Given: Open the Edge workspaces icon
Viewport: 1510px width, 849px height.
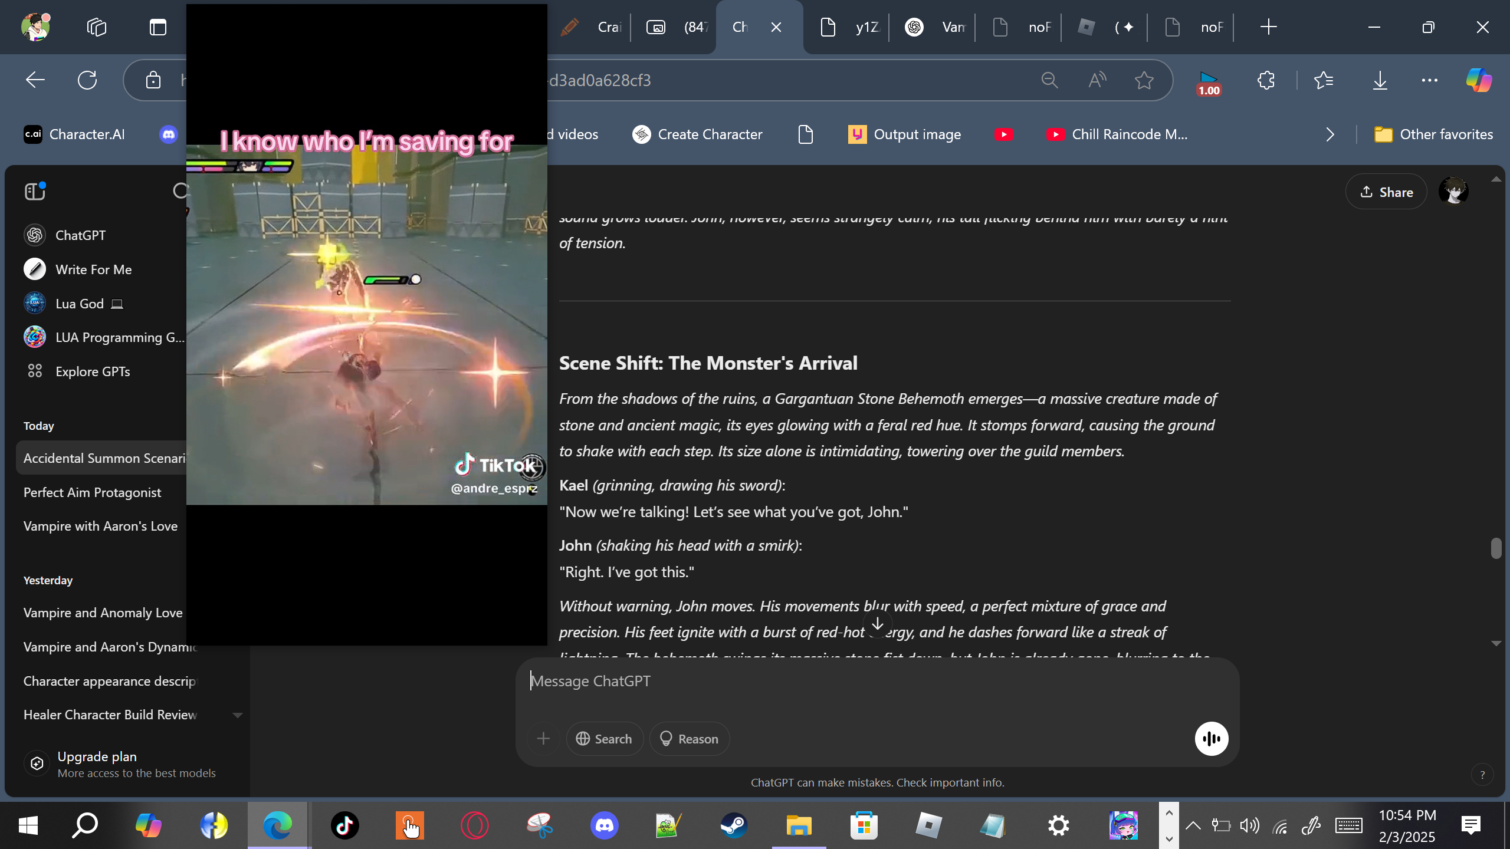Looking at the screenshot, I should pos(97,27).
